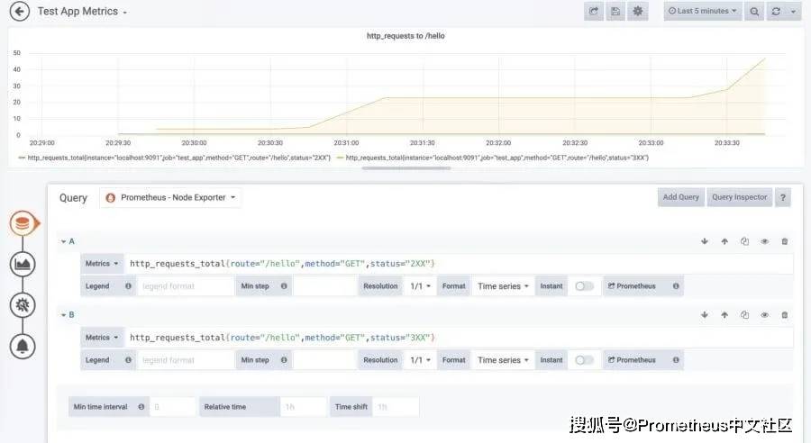Open the Query Inspector
This screenshot has width=811, height=443.
click(739, 197)
